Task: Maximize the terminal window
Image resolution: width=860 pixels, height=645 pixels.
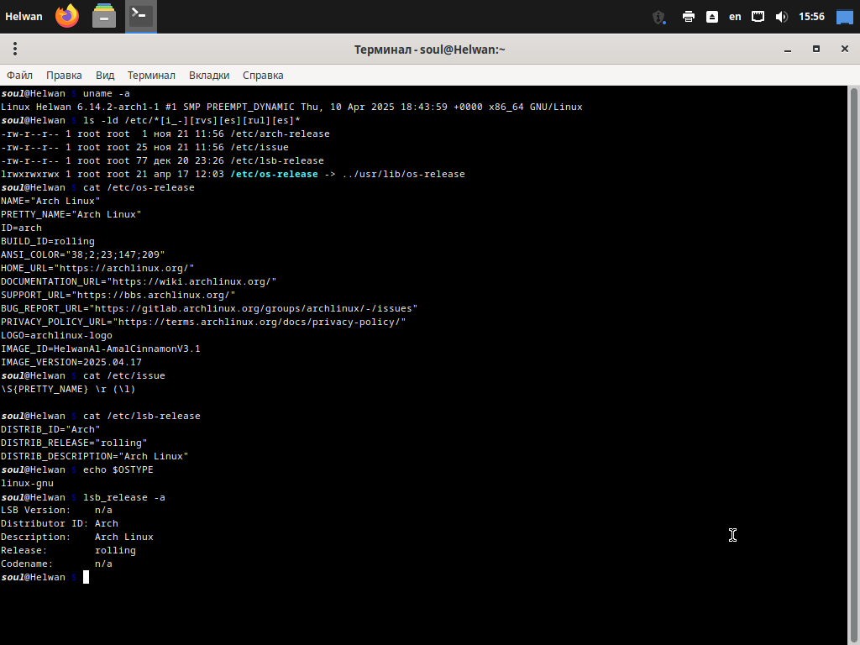Action: (x=816, y=49)
